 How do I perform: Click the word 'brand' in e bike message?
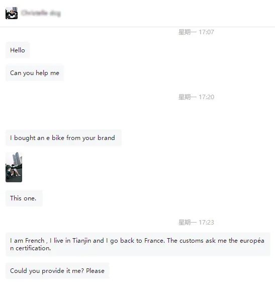(x=106, y=138)
